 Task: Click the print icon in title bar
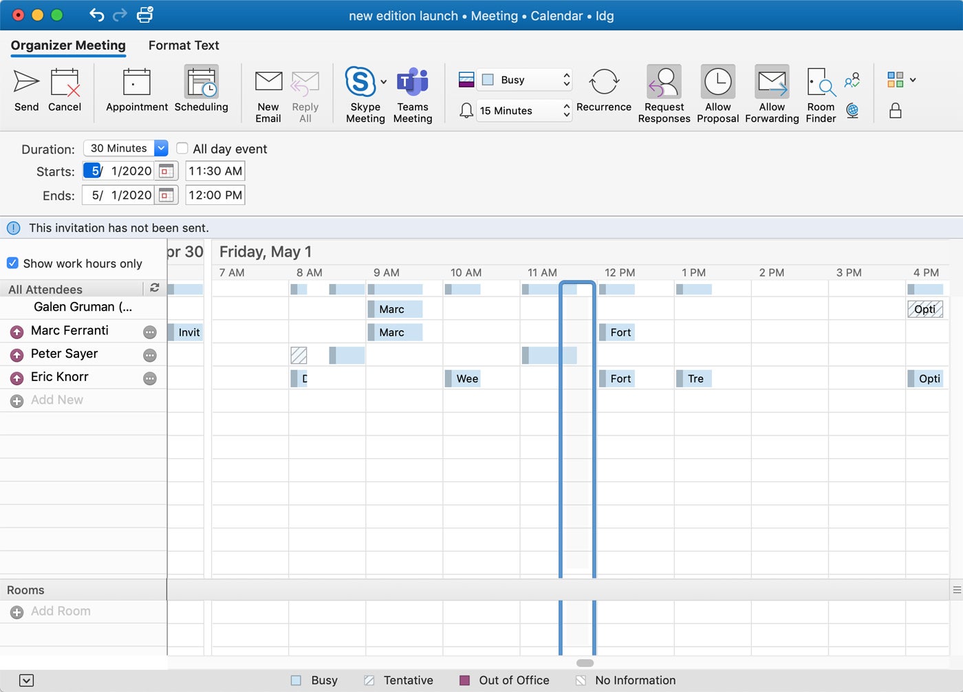[145, 14]
